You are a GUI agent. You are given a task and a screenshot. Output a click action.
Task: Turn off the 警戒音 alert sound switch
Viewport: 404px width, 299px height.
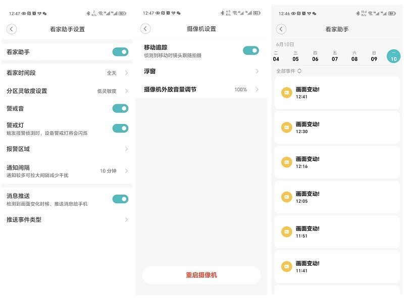coord(120,108)
